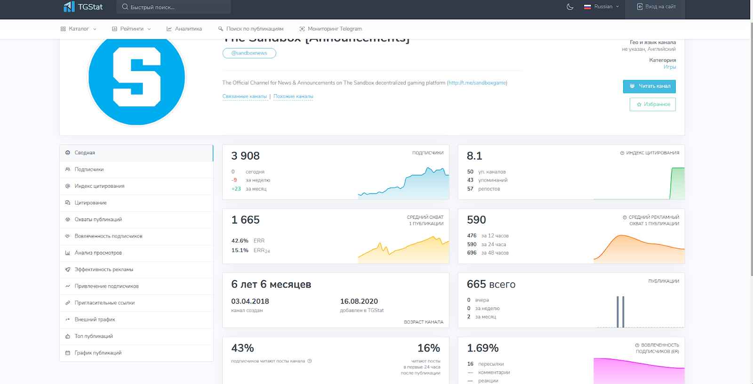753x384 pixels.
Task: Open 'Связанные каналы' link
Action: point(245,96)
